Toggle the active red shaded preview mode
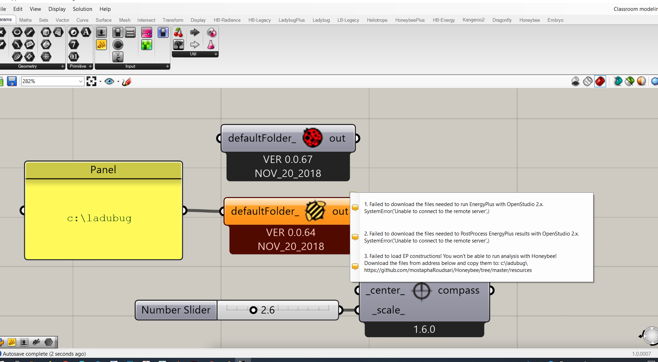This screenshot has width=658, height=362. tap(600, 81)
